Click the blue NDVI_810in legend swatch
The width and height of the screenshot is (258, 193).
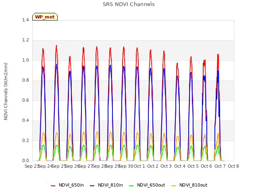coord(92,185)
